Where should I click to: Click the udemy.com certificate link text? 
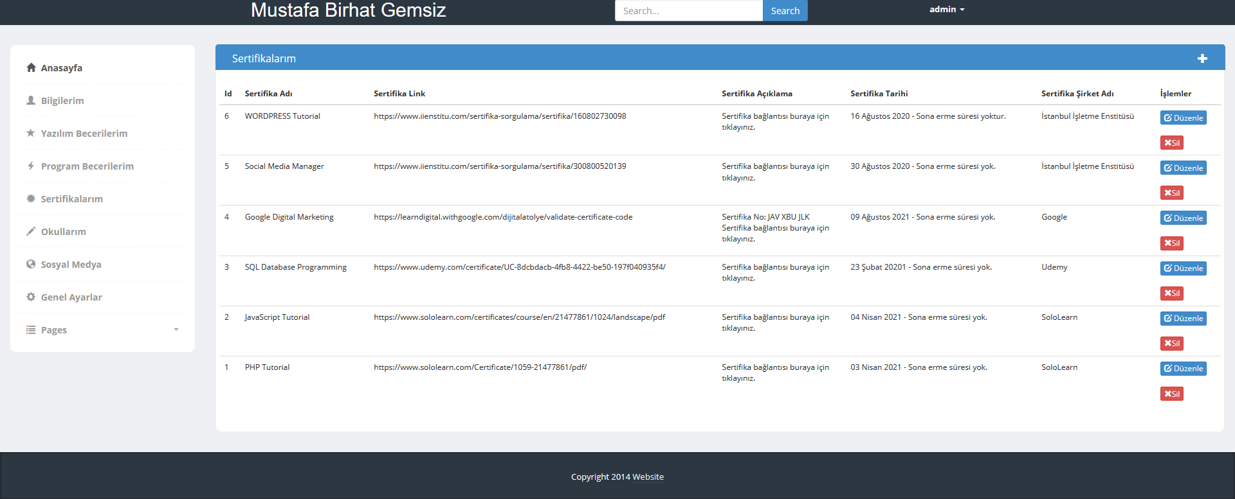coord(520,267)
